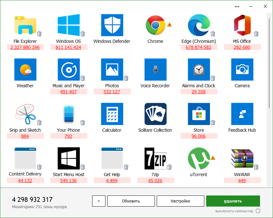Select the Solitaire Collection cards icon
The image size is (273, 218).
pos(156,114)
